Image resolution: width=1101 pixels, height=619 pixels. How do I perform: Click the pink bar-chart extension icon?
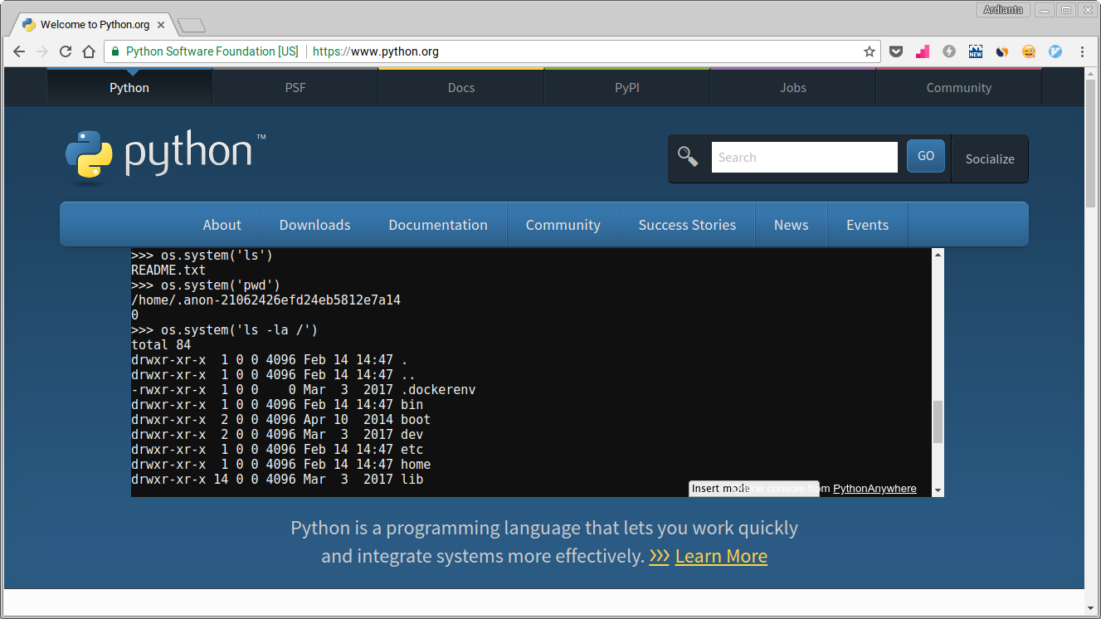(923, 51)
